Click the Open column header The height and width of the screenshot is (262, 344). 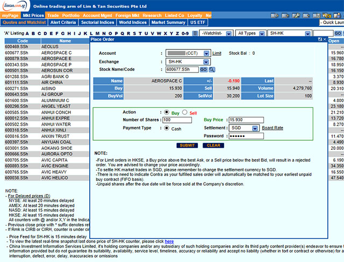[x=334, y=41]
